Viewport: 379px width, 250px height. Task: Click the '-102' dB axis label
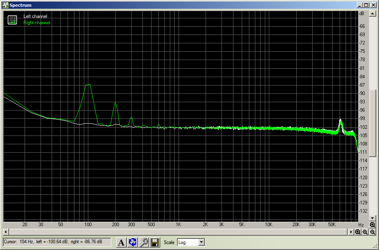pyautogui.click(x=363, y=127)
